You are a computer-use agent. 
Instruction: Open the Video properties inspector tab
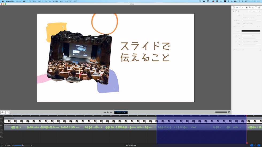coord(234,7)
